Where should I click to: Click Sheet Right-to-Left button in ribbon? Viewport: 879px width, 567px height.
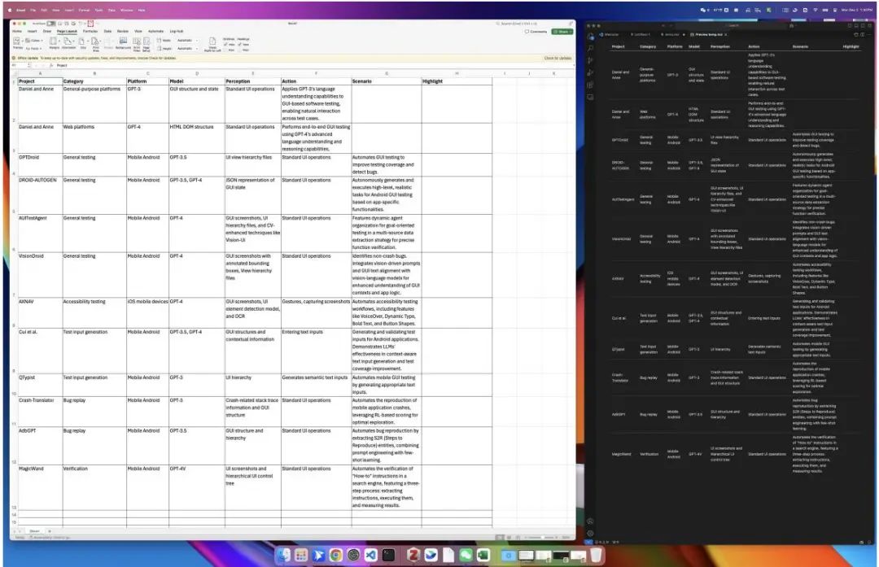click(x=212, y=44)
